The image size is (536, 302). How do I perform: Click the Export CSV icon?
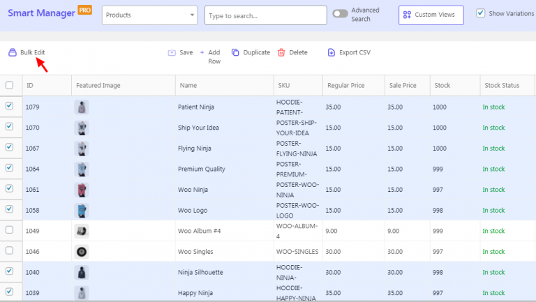coord(332,52)
